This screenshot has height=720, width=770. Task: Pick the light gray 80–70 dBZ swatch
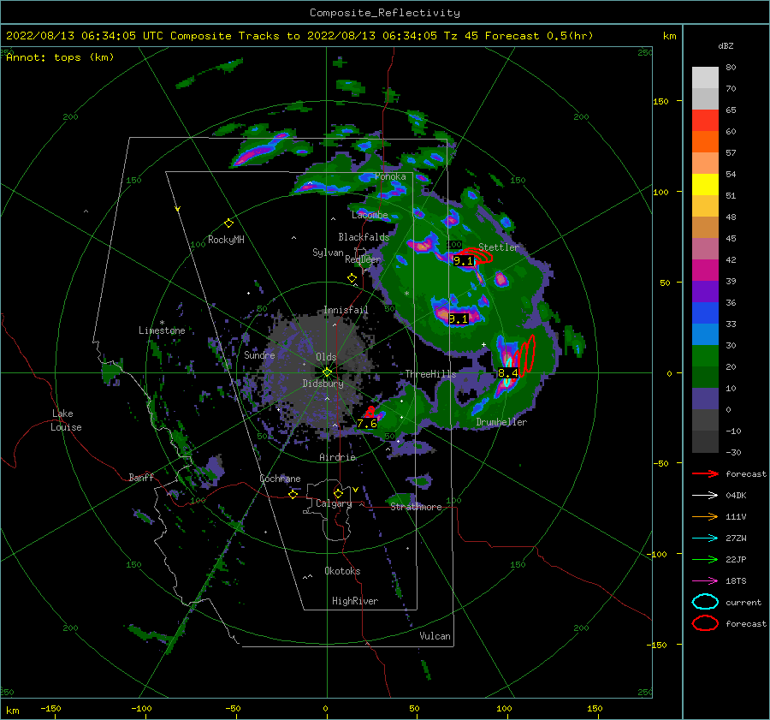pyautogui.click(x=705, y=78)
